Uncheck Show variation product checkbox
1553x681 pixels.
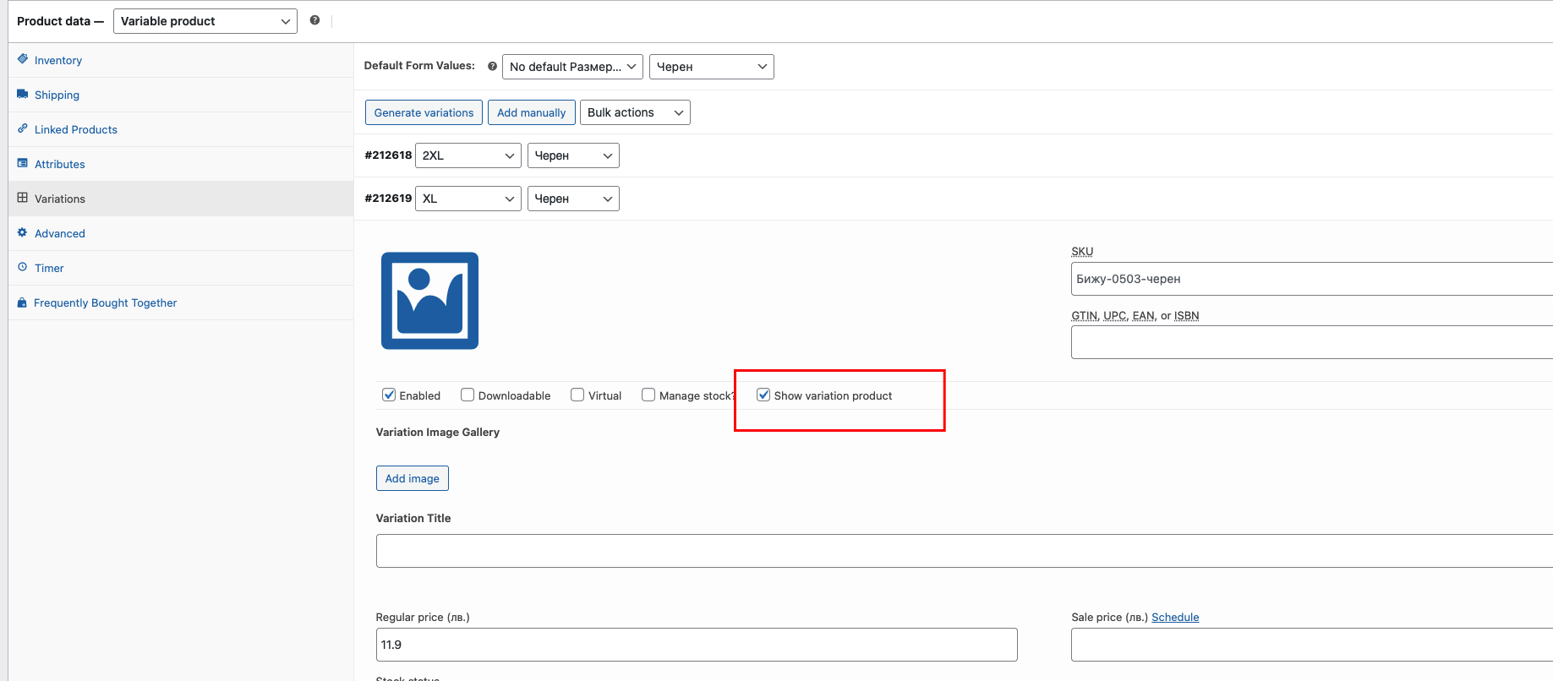763,395
